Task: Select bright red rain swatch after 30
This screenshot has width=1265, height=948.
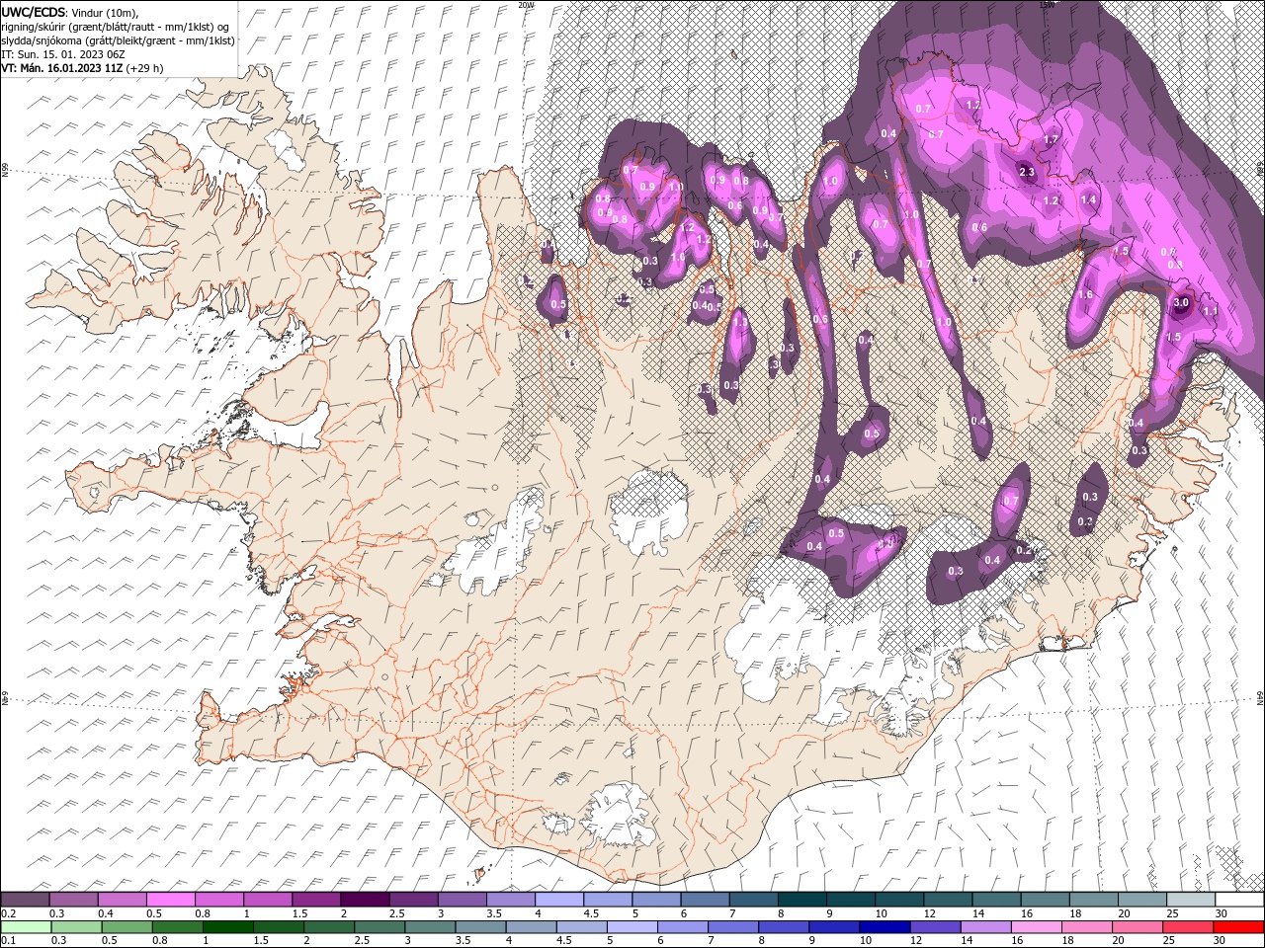Action: pos(1238,927)
